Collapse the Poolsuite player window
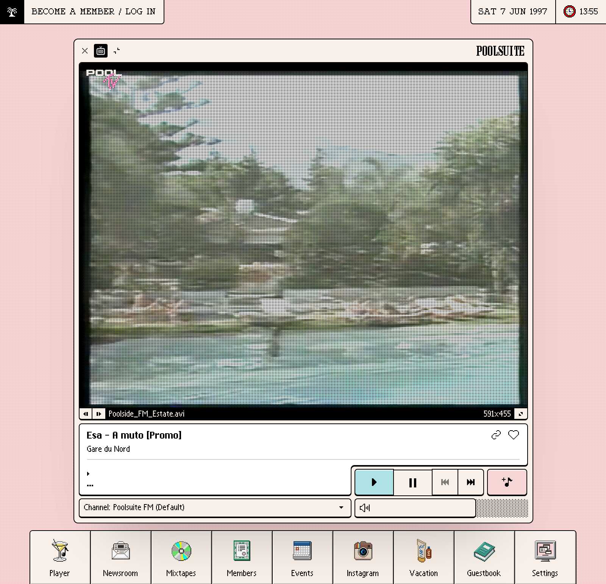Screen dimensions: 606x584 [117, 51]
